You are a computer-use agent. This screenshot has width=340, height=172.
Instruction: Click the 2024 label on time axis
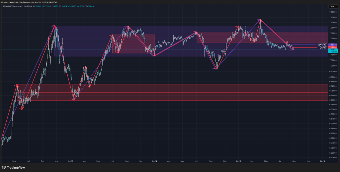click(154, 161)
